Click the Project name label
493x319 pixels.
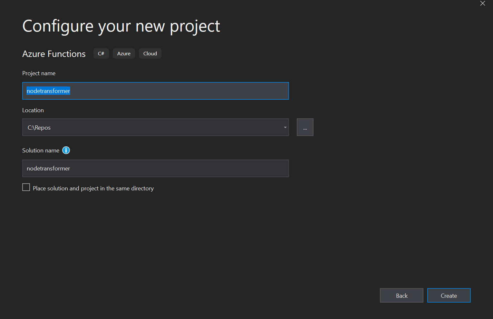click(x=39, y=73)
